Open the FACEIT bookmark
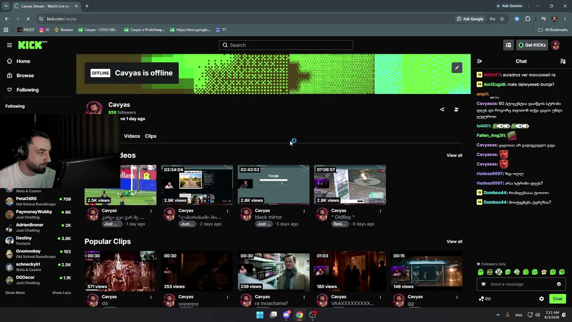This screenshot has height=322, width=572. point(26,30)
